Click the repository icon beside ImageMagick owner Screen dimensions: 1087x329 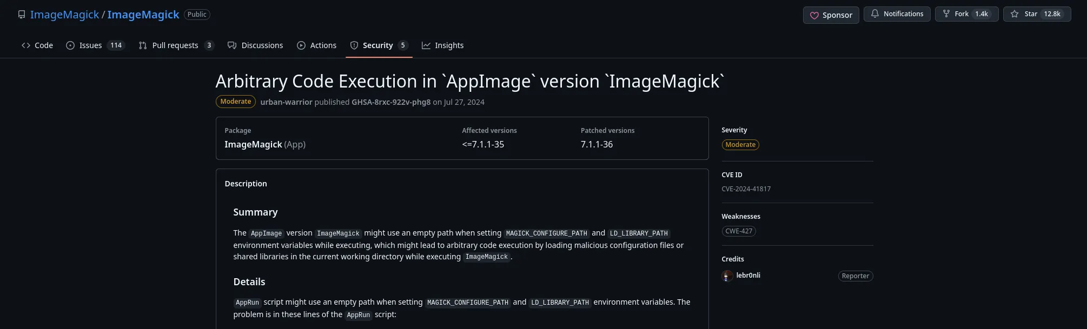pos(22,15)
